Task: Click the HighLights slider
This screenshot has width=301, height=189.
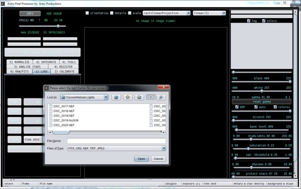Action: (262, 130)
